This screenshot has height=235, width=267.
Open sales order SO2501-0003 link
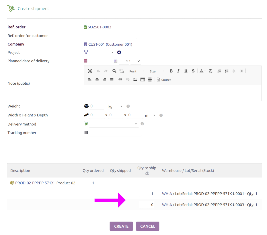[99, 27]
